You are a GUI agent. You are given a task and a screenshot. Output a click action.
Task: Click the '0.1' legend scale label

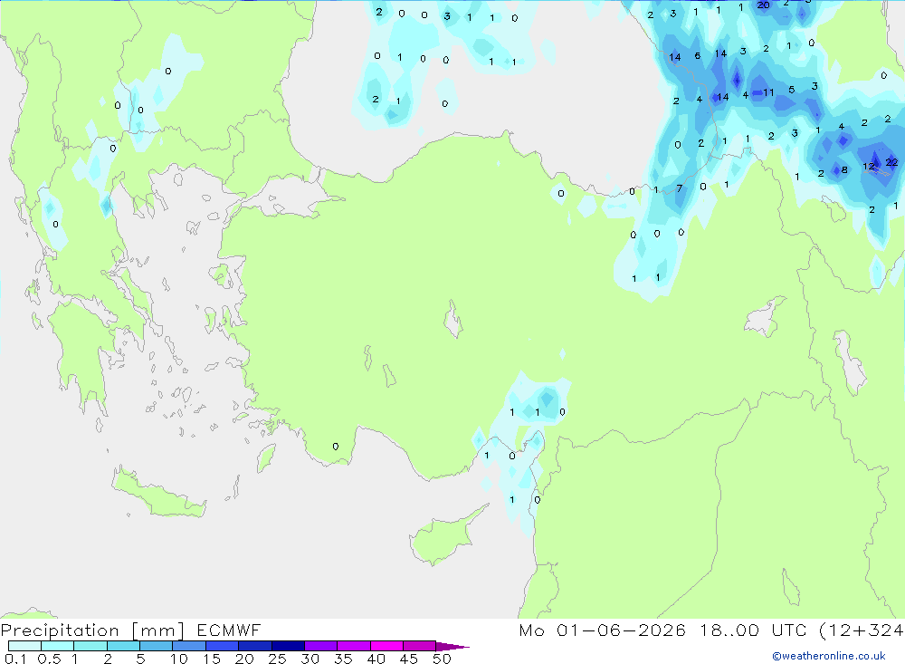[x=15, y=659]
